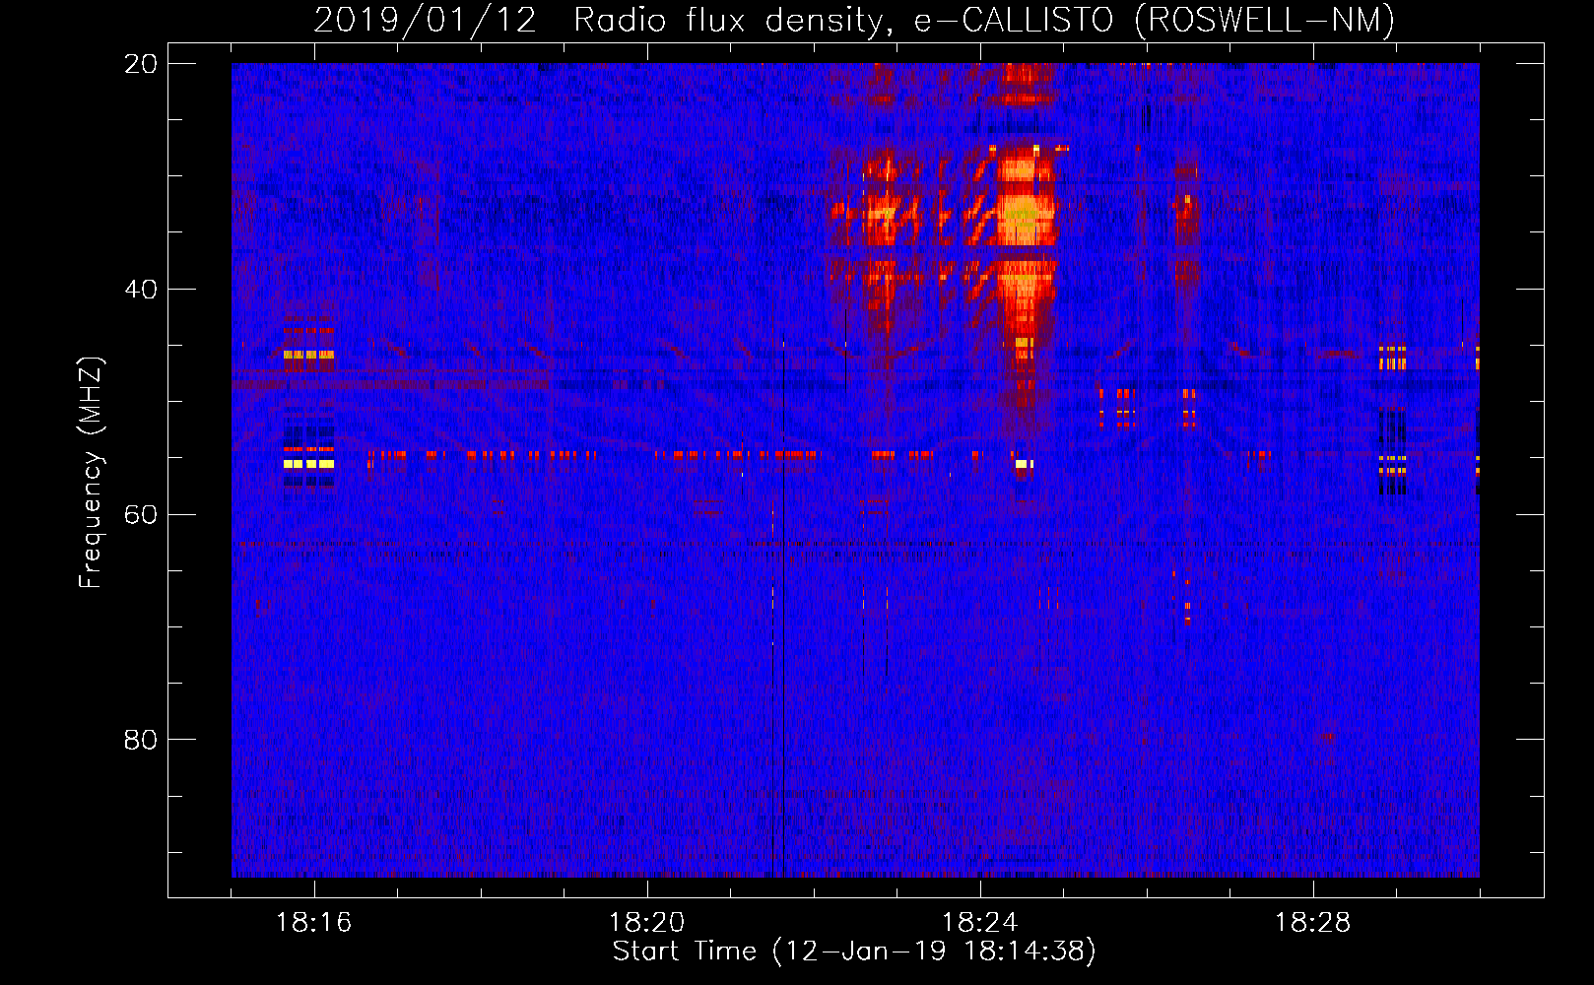Screen dimensions: 1594x985
Task: Click the "Start Time (12-Jan-19 18:14:38)" label
Action: [x=854, y=952]
